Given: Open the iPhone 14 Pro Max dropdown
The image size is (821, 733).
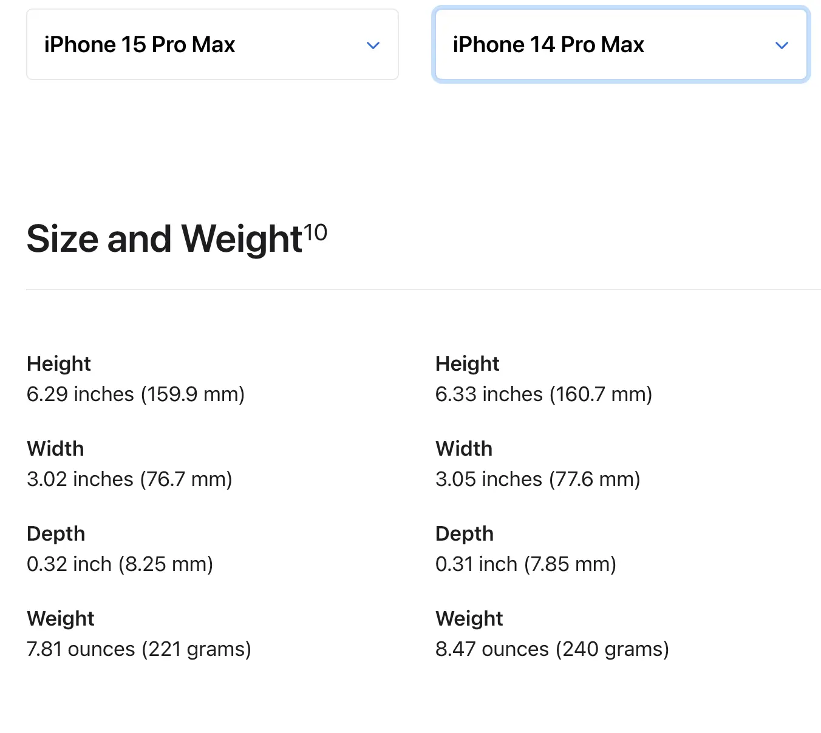Looking at the screenshot, I should click(620, 44).
